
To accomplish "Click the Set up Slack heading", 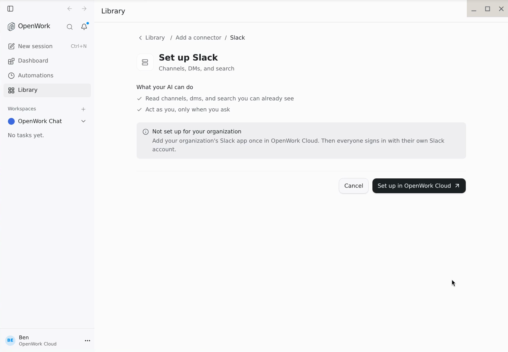I will tap(188, 58).
